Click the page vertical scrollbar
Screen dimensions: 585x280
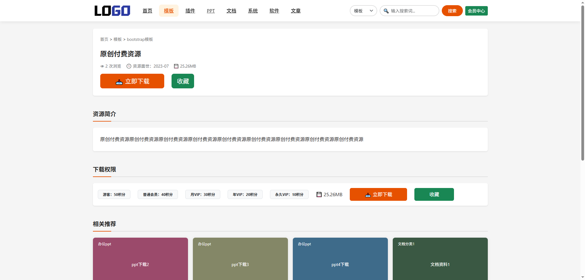pyautogui.click(x=583, y=82)
